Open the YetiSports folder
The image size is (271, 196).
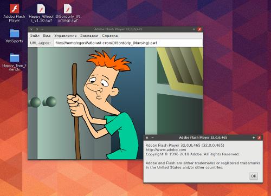click(x=14, y=36)
